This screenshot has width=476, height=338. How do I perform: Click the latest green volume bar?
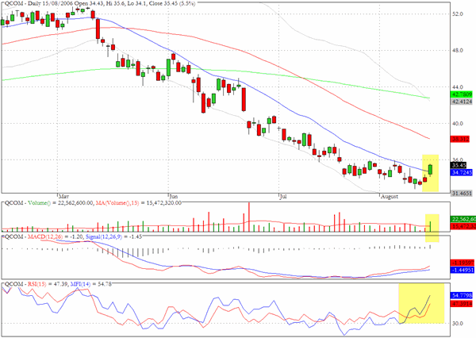tap(430, 227)
